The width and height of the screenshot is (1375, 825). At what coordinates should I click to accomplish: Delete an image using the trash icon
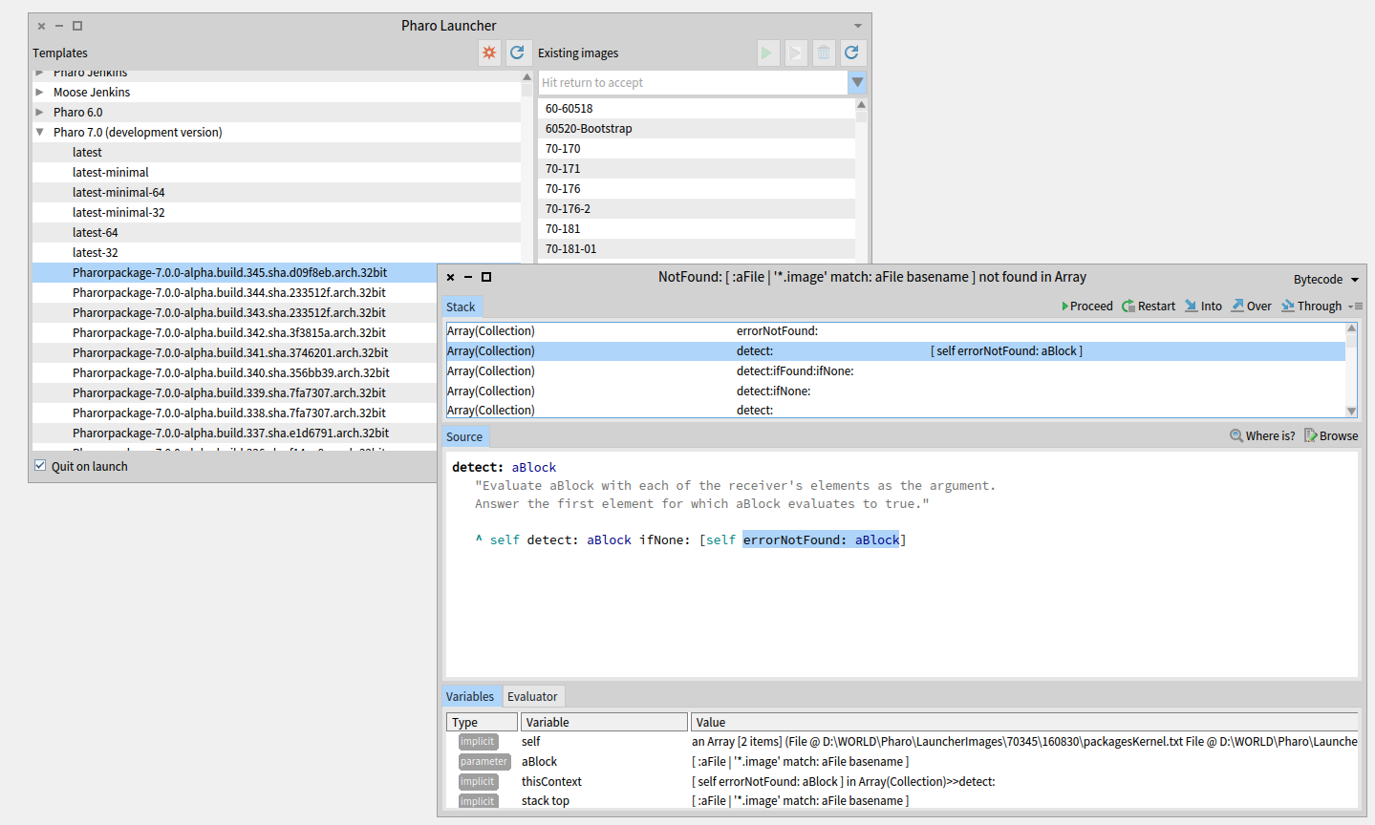[x=823, y=53]
